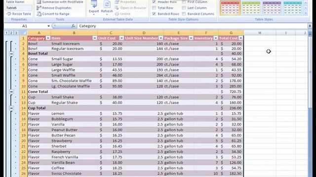Open the Unit Size Number filter dropdown
This screenshot has width=316, height=177.
161,38
